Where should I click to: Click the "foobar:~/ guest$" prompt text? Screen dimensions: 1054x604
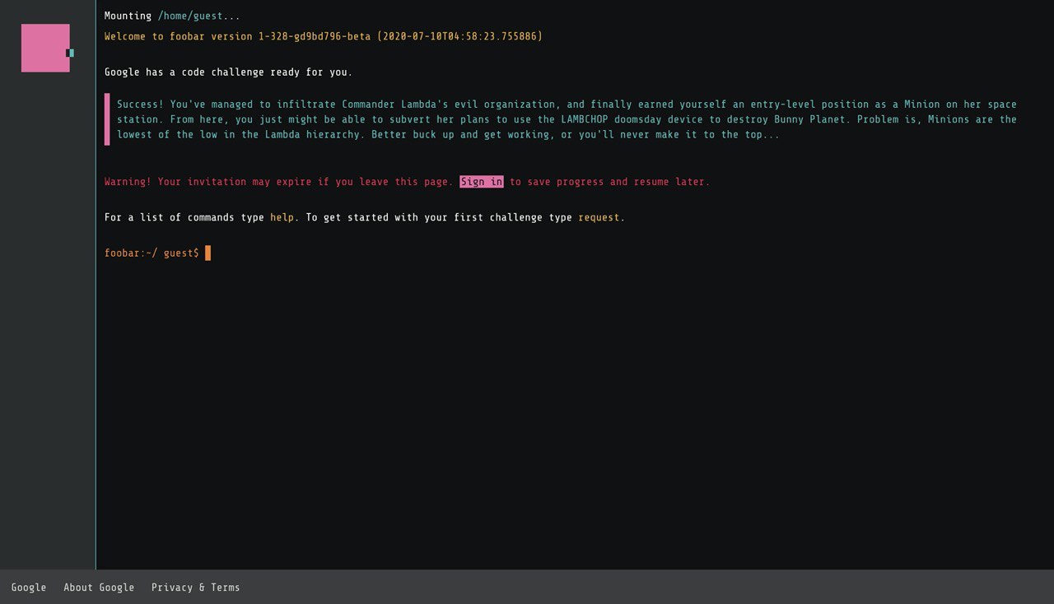(152, 253)
